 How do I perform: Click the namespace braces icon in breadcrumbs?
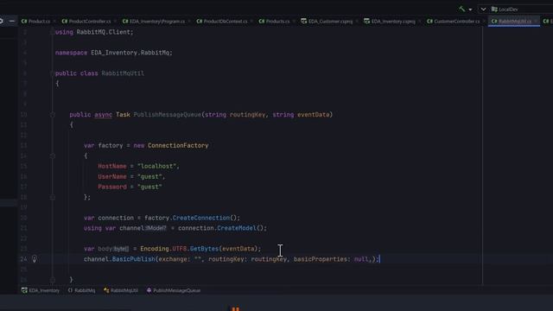pyautogui.click(x=70, y=290)
